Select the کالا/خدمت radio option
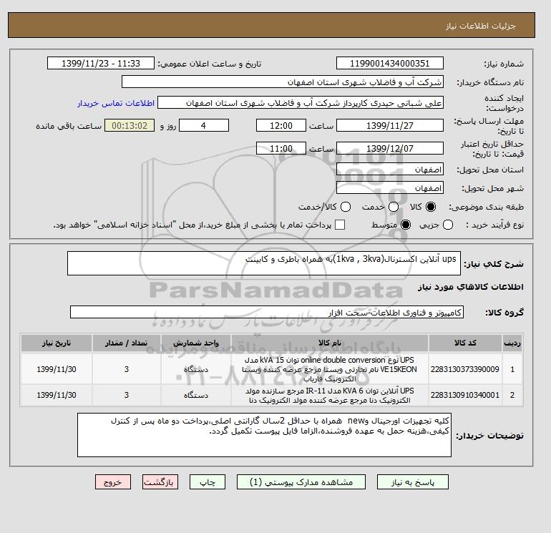The image size is (551, 533). click(346, 207)
